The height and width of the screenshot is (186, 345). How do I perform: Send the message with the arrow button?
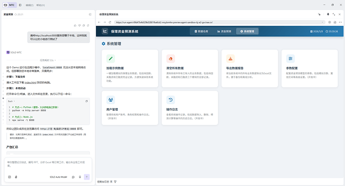click(x=86, y=177)
